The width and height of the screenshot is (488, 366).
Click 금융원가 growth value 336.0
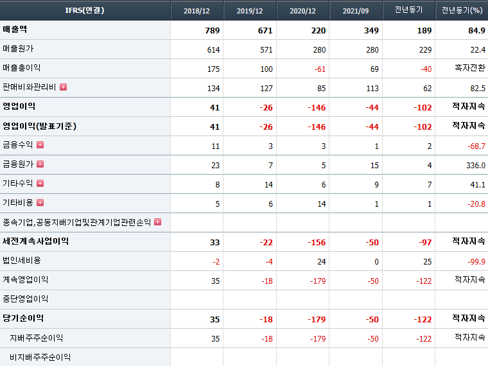click(x=476, y=166)
